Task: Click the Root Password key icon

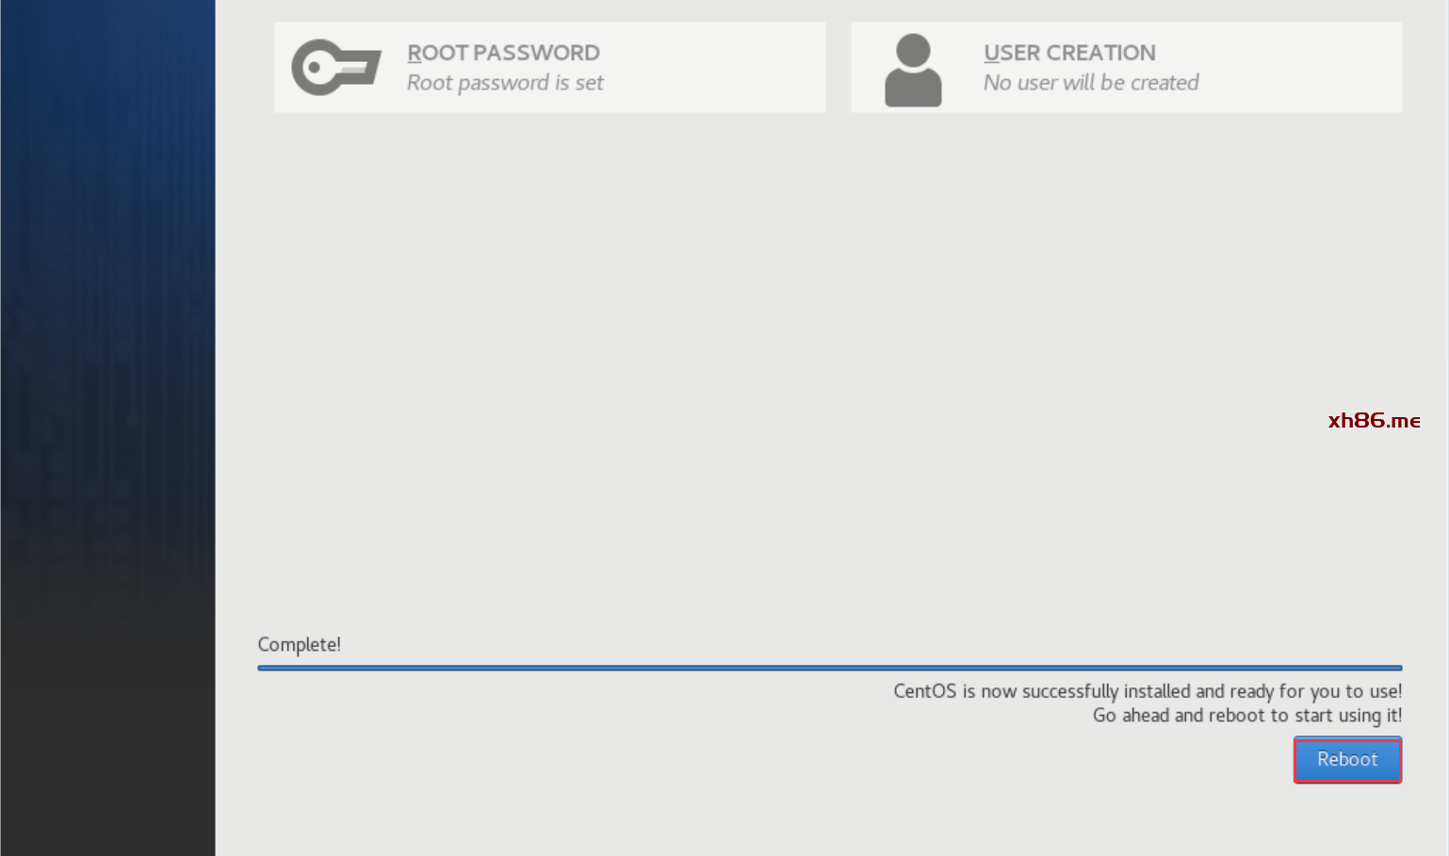Action: coord(335,68)
